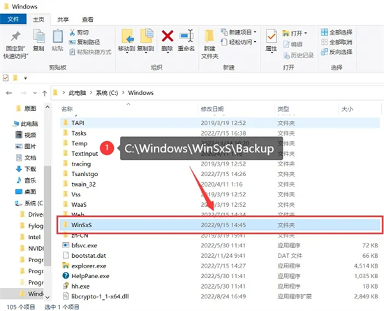Create a new folder via ribbon icon
Viewport: 384px width, 311px height.
point(209,36)
